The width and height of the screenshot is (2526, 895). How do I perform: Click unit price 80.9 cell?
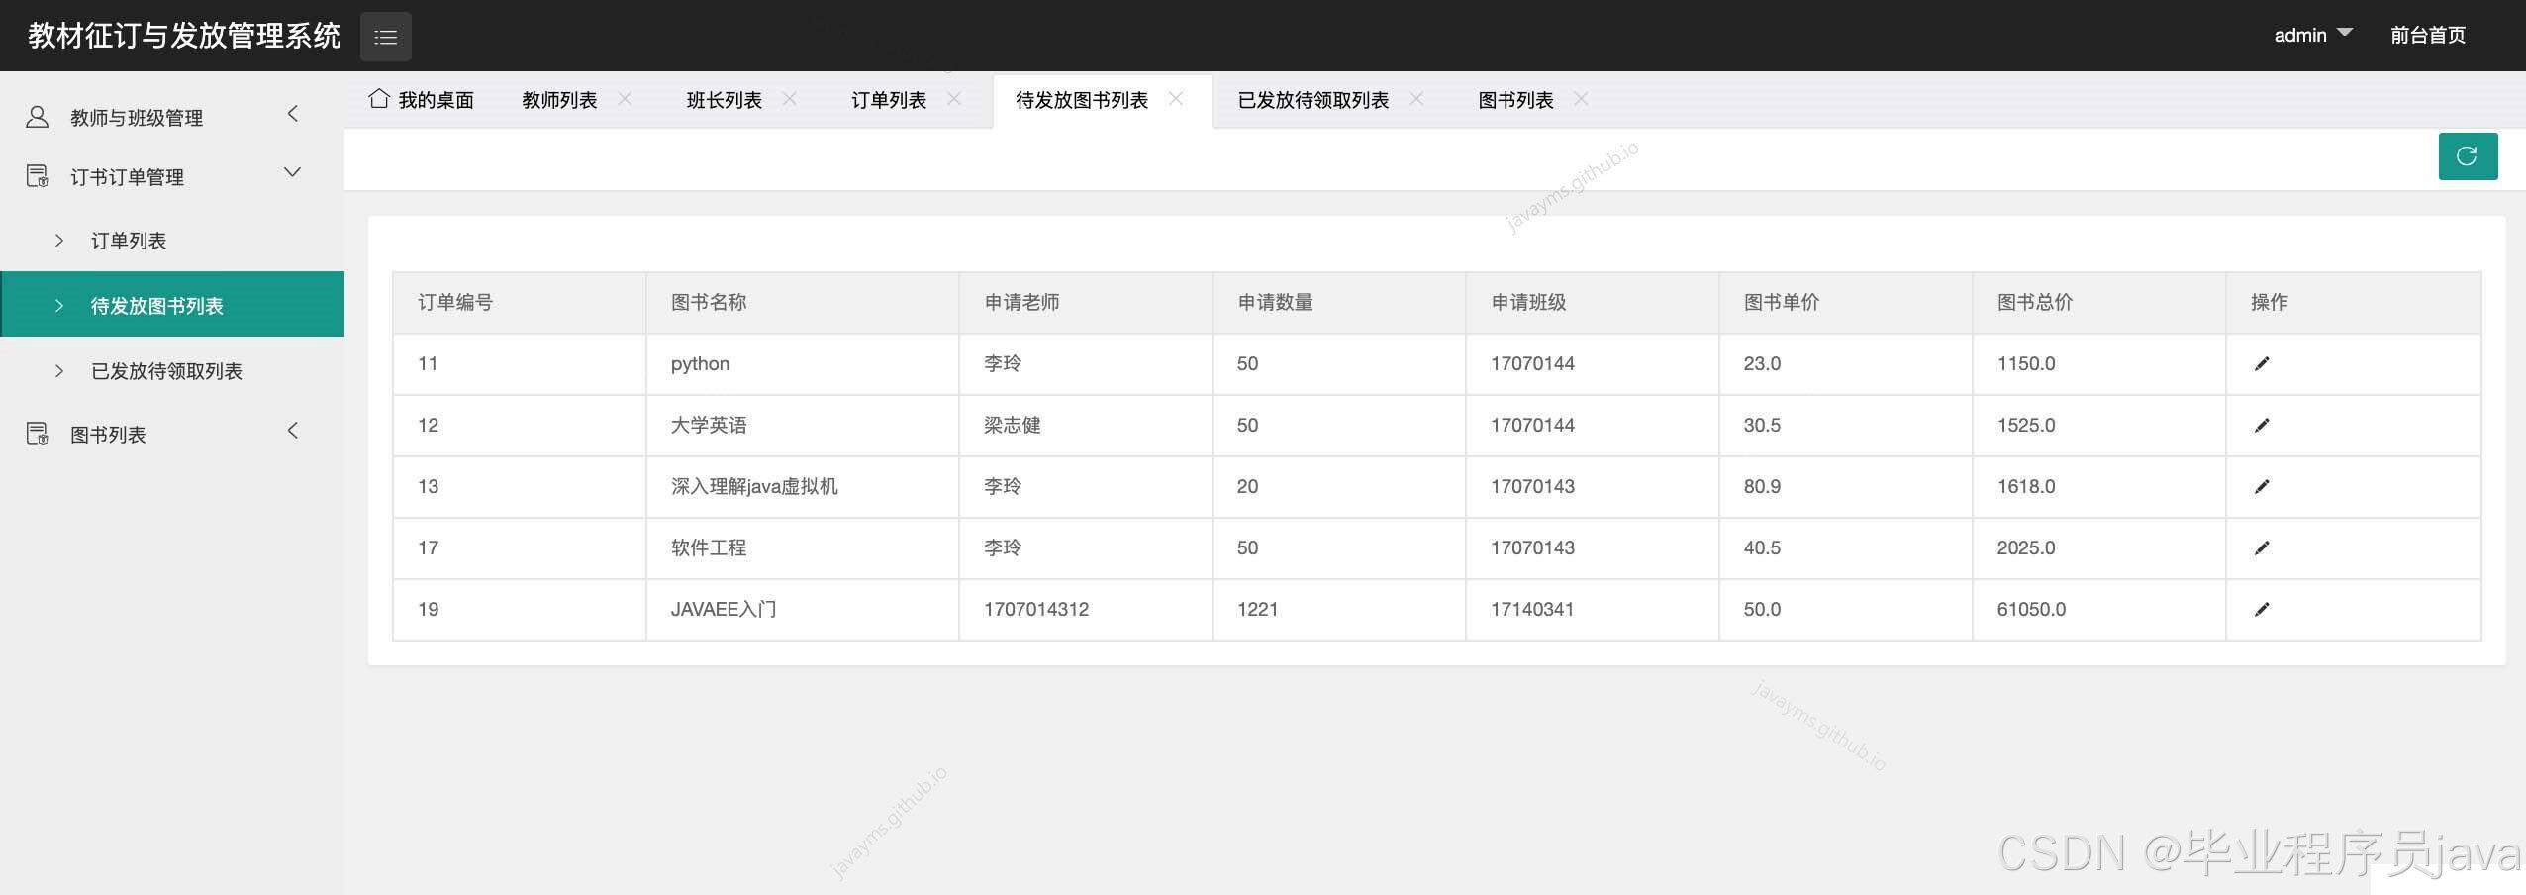pyautogui.click(x=1846, y=487)
